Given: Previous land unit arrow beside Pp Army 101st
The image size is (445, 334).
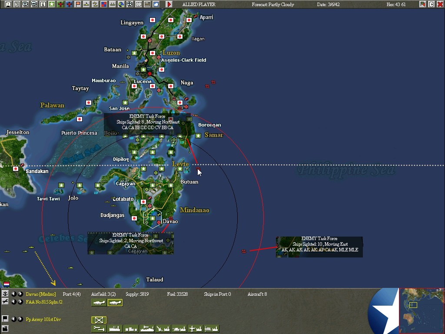Looking at the screenshot, I should point(13,319).
